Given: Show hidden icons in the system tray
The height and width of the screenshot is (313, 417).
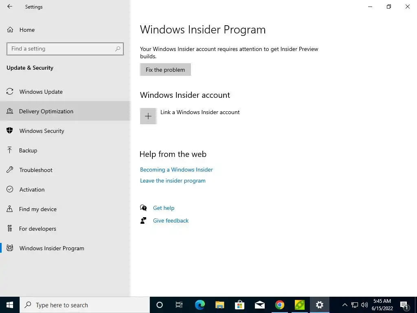Looking at the screenshot, I should pyautogui.click(x=345, y=305).
